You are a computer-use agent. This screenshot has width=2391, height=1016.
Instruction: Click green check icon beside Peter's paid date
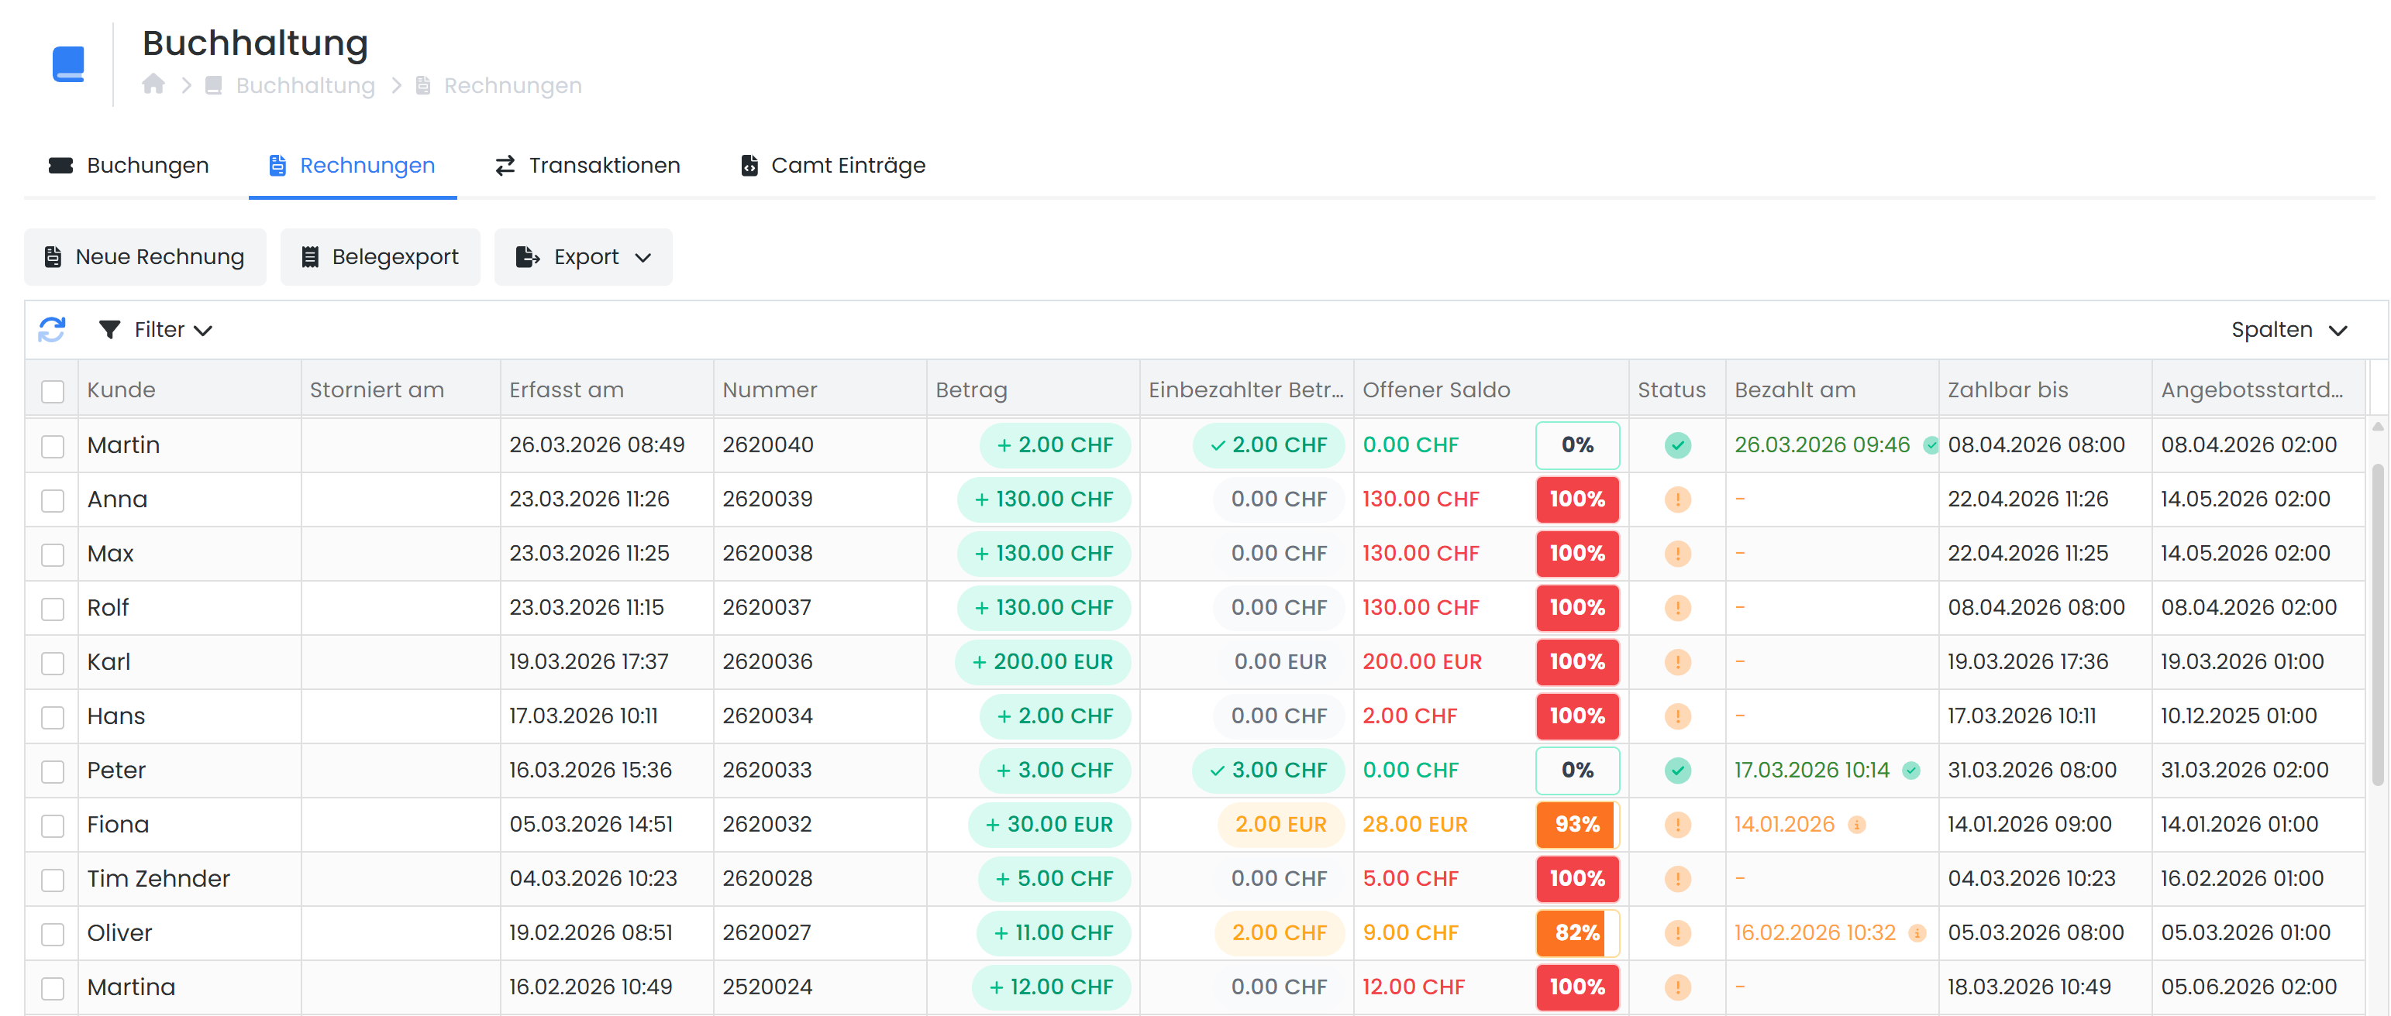point(1911,771)
